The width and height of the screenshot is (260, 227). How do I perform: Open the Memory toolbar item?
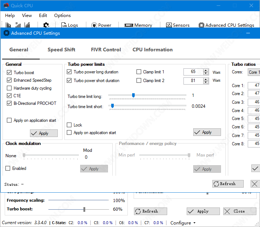[x=138, y=25]
